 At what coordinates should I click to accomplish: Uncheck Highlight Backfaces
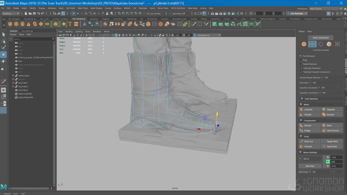pos(301,68)
